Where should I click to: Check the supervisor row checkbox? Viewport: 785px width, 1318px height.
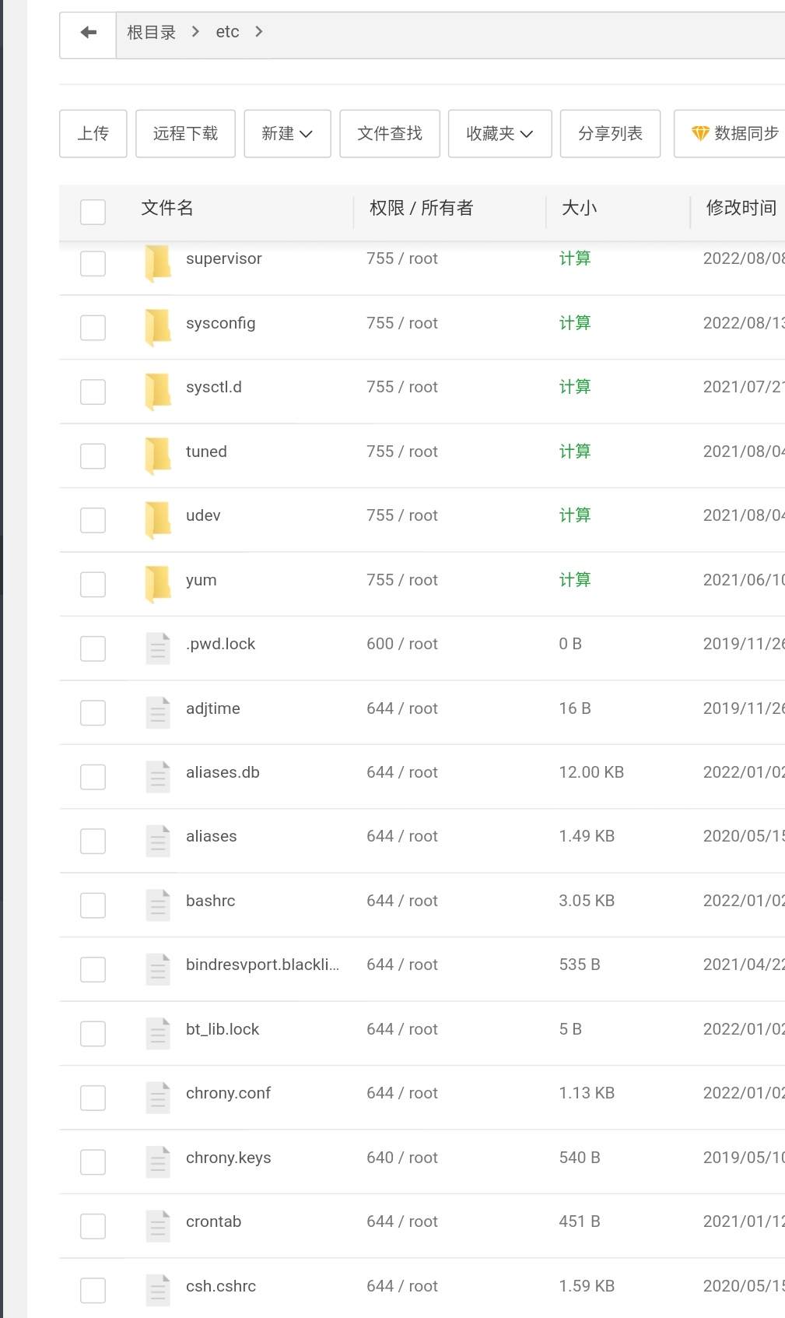[93, 263]
